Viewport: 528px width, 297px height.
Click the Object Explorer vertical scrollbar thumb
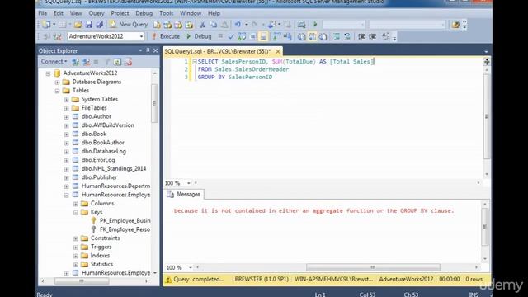click(154, 103)
